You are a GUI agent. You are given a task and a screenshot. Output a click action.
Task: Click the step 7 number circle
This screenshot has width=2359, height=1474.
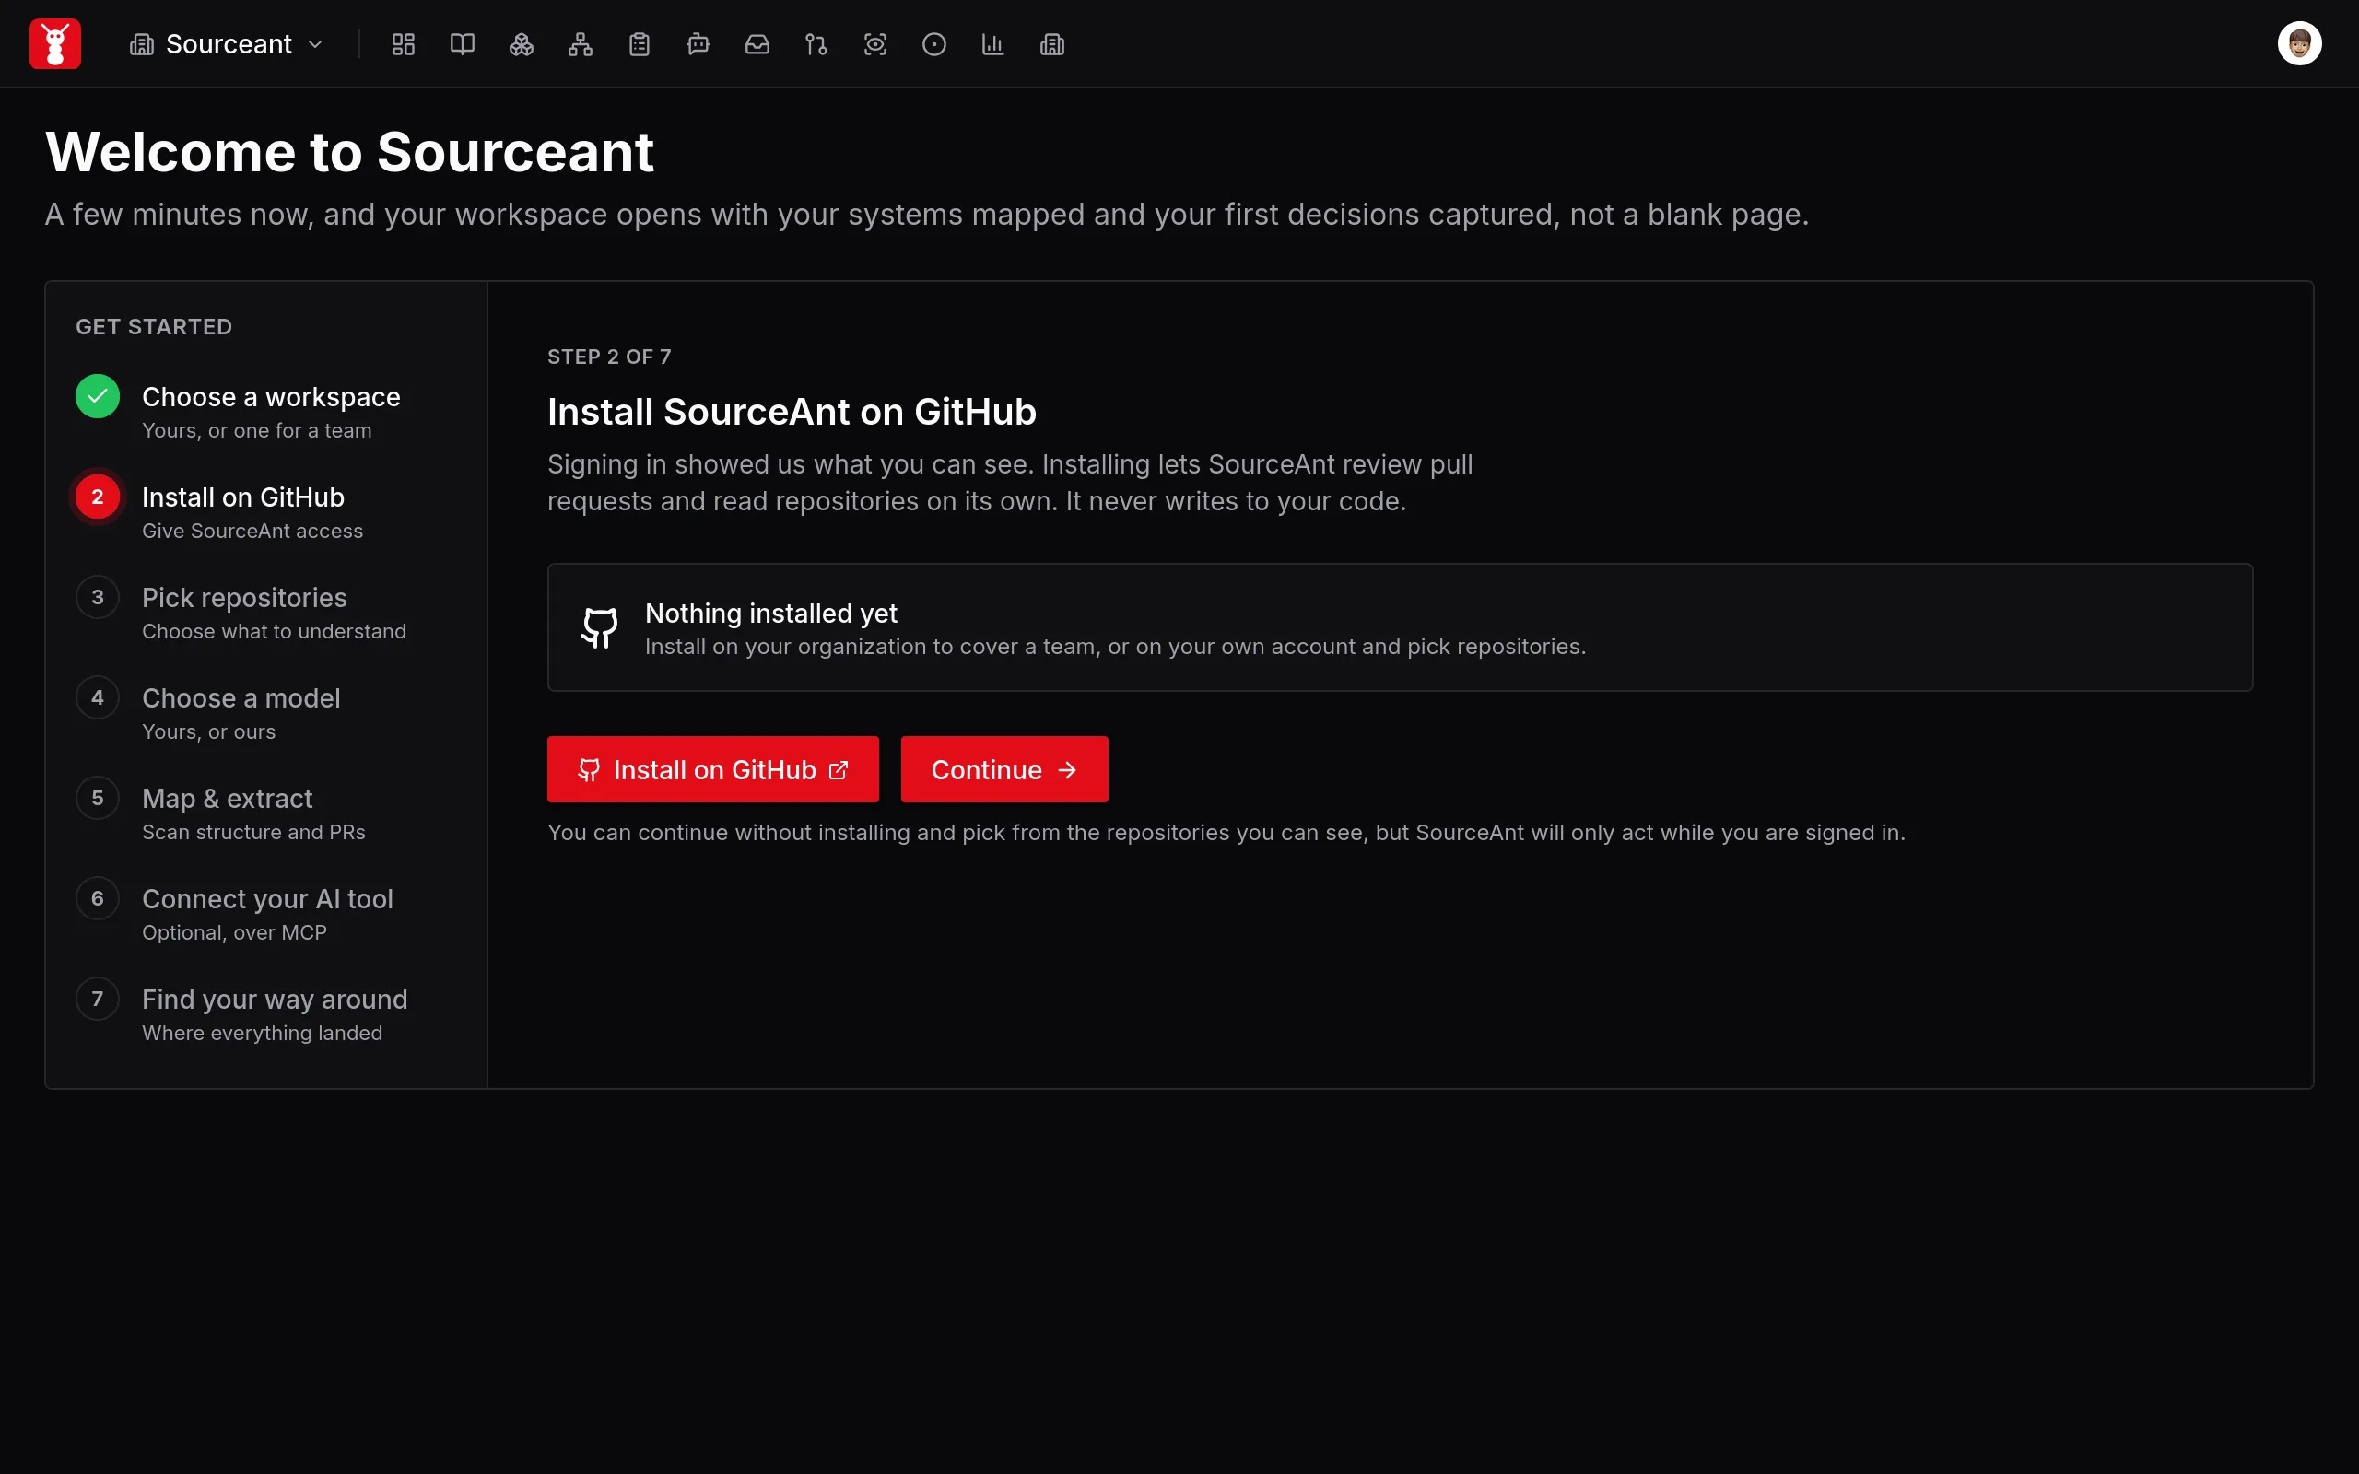(x=98, y=999)
